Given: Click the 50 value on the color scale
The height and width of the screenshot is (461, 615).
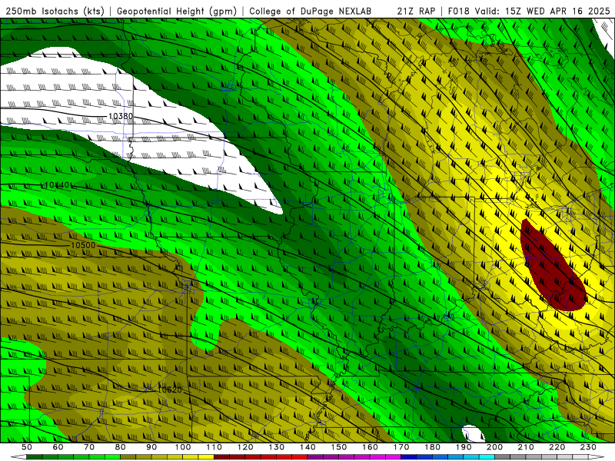Looking at the screenshot, I should point(27,447).
